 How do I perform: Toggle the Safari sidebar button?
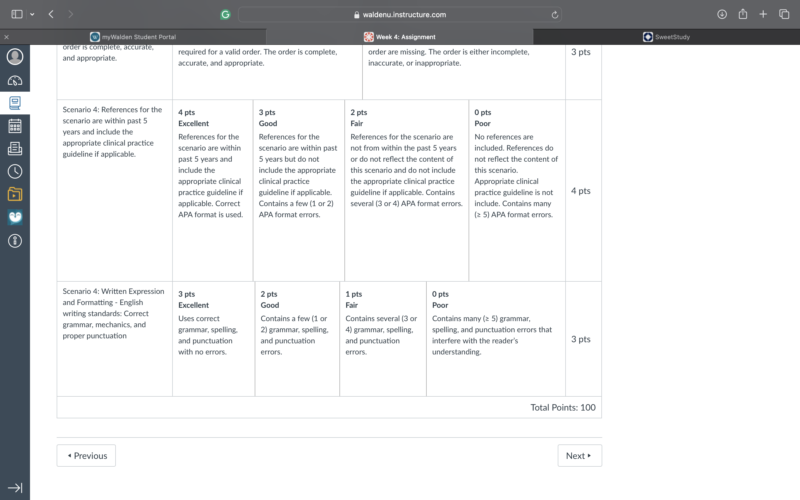tap(17, 14)
